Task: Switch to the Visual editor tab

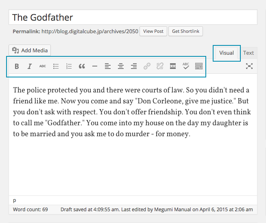Action: [x=227, y=53]
